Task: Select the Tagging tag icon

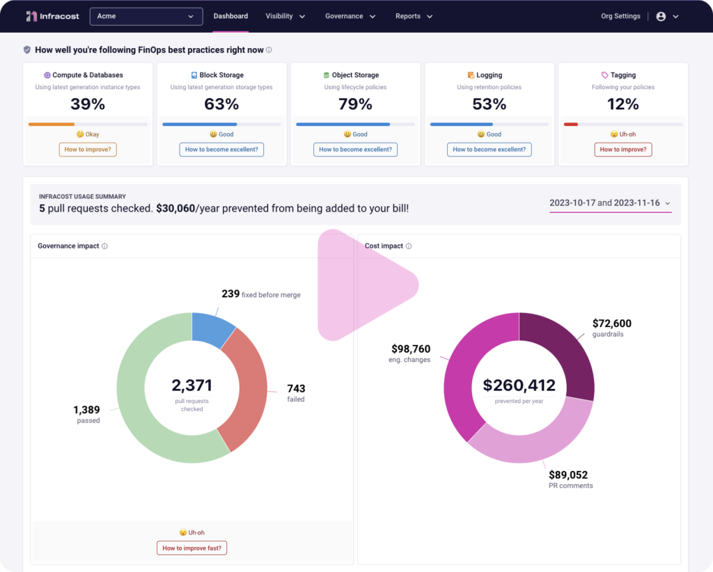Action: [604, 74]
